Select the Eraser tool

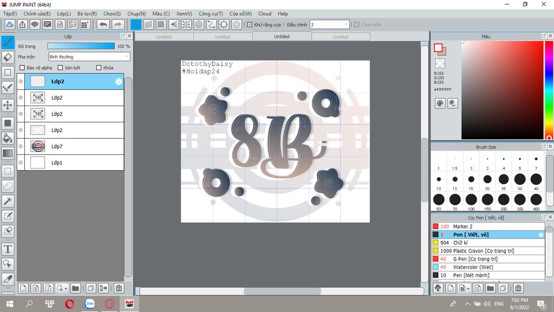(8, 57)
